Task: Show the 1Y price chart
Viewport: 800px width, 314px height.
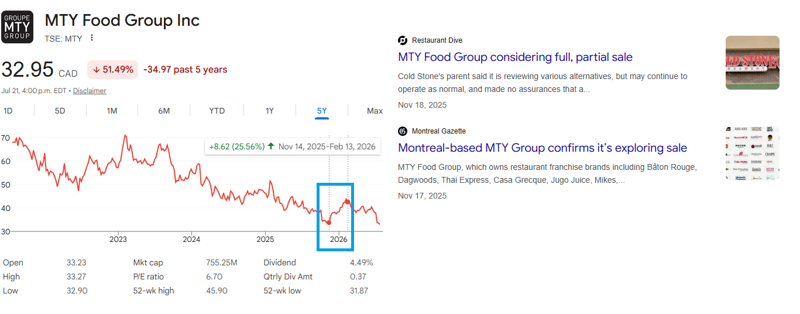Action: [x=269, y=111]
